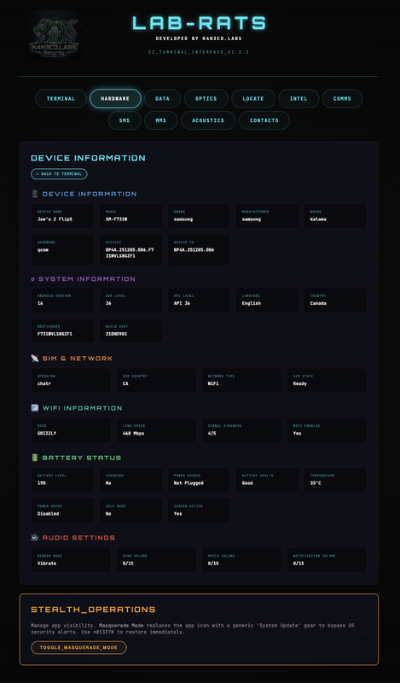The image size is (400, 683).
Task: Select the Intel tab
Action: [299, 98]
